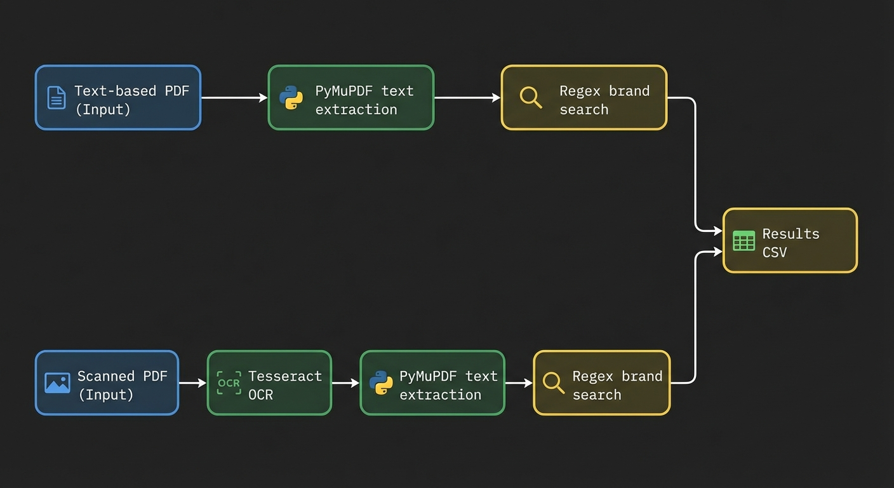Viewport: 894px width, 488px height.
Task: Click the green spreadsheet icon on Results CSV
Action: (743, 241)
